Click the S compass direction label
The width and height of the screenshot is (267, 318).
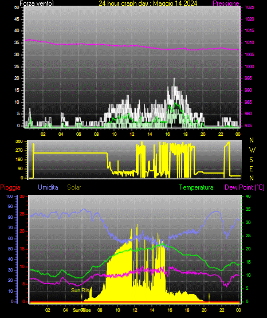point(251,160)
